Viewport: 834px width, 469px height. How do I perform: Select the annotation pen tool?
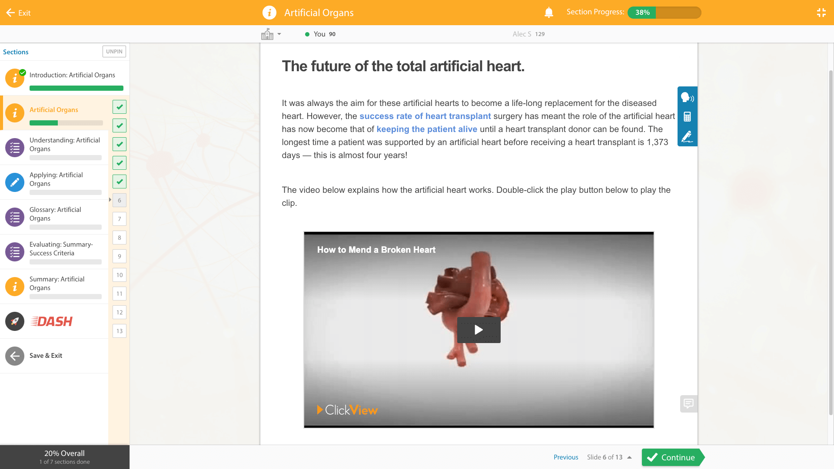[x=687, y=137]
